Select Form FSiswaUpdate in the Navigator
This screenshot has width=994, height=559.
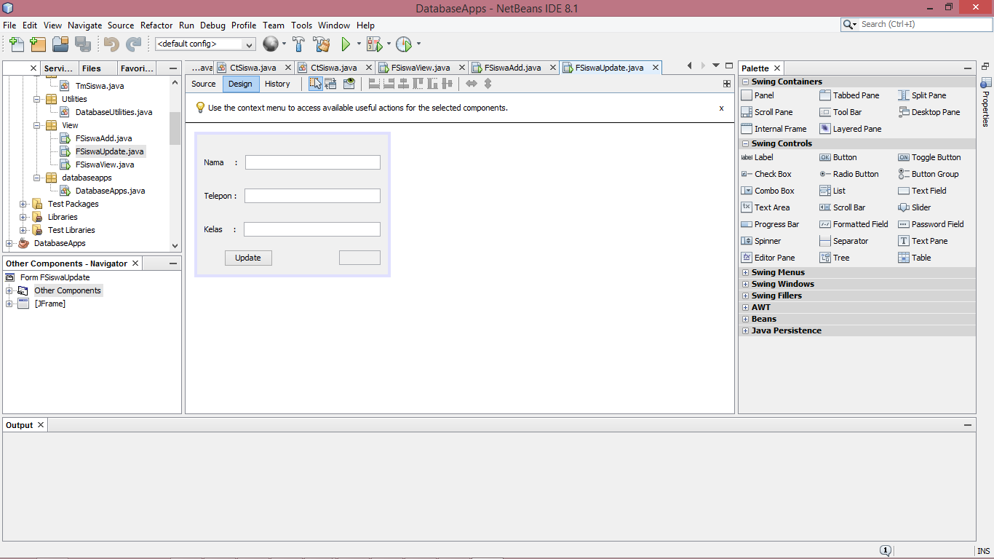point(55,277)
